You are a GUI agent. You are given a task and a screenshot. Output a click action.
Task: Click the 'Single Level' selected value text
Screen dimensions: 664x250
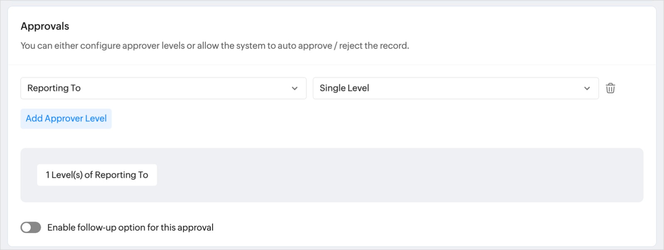pos(344,88)
